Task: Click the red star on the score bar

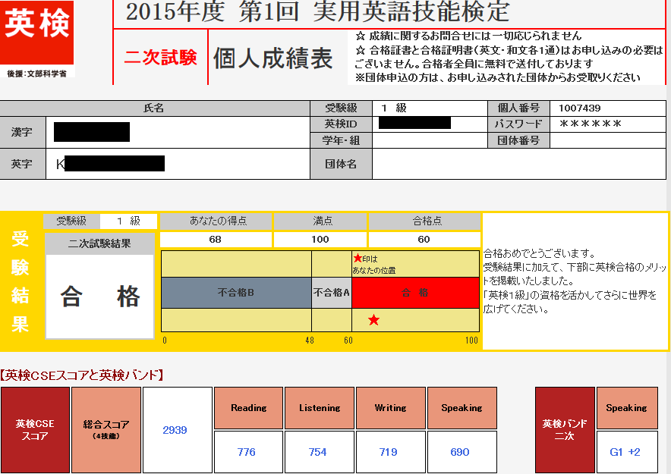Action: point(373,320)
